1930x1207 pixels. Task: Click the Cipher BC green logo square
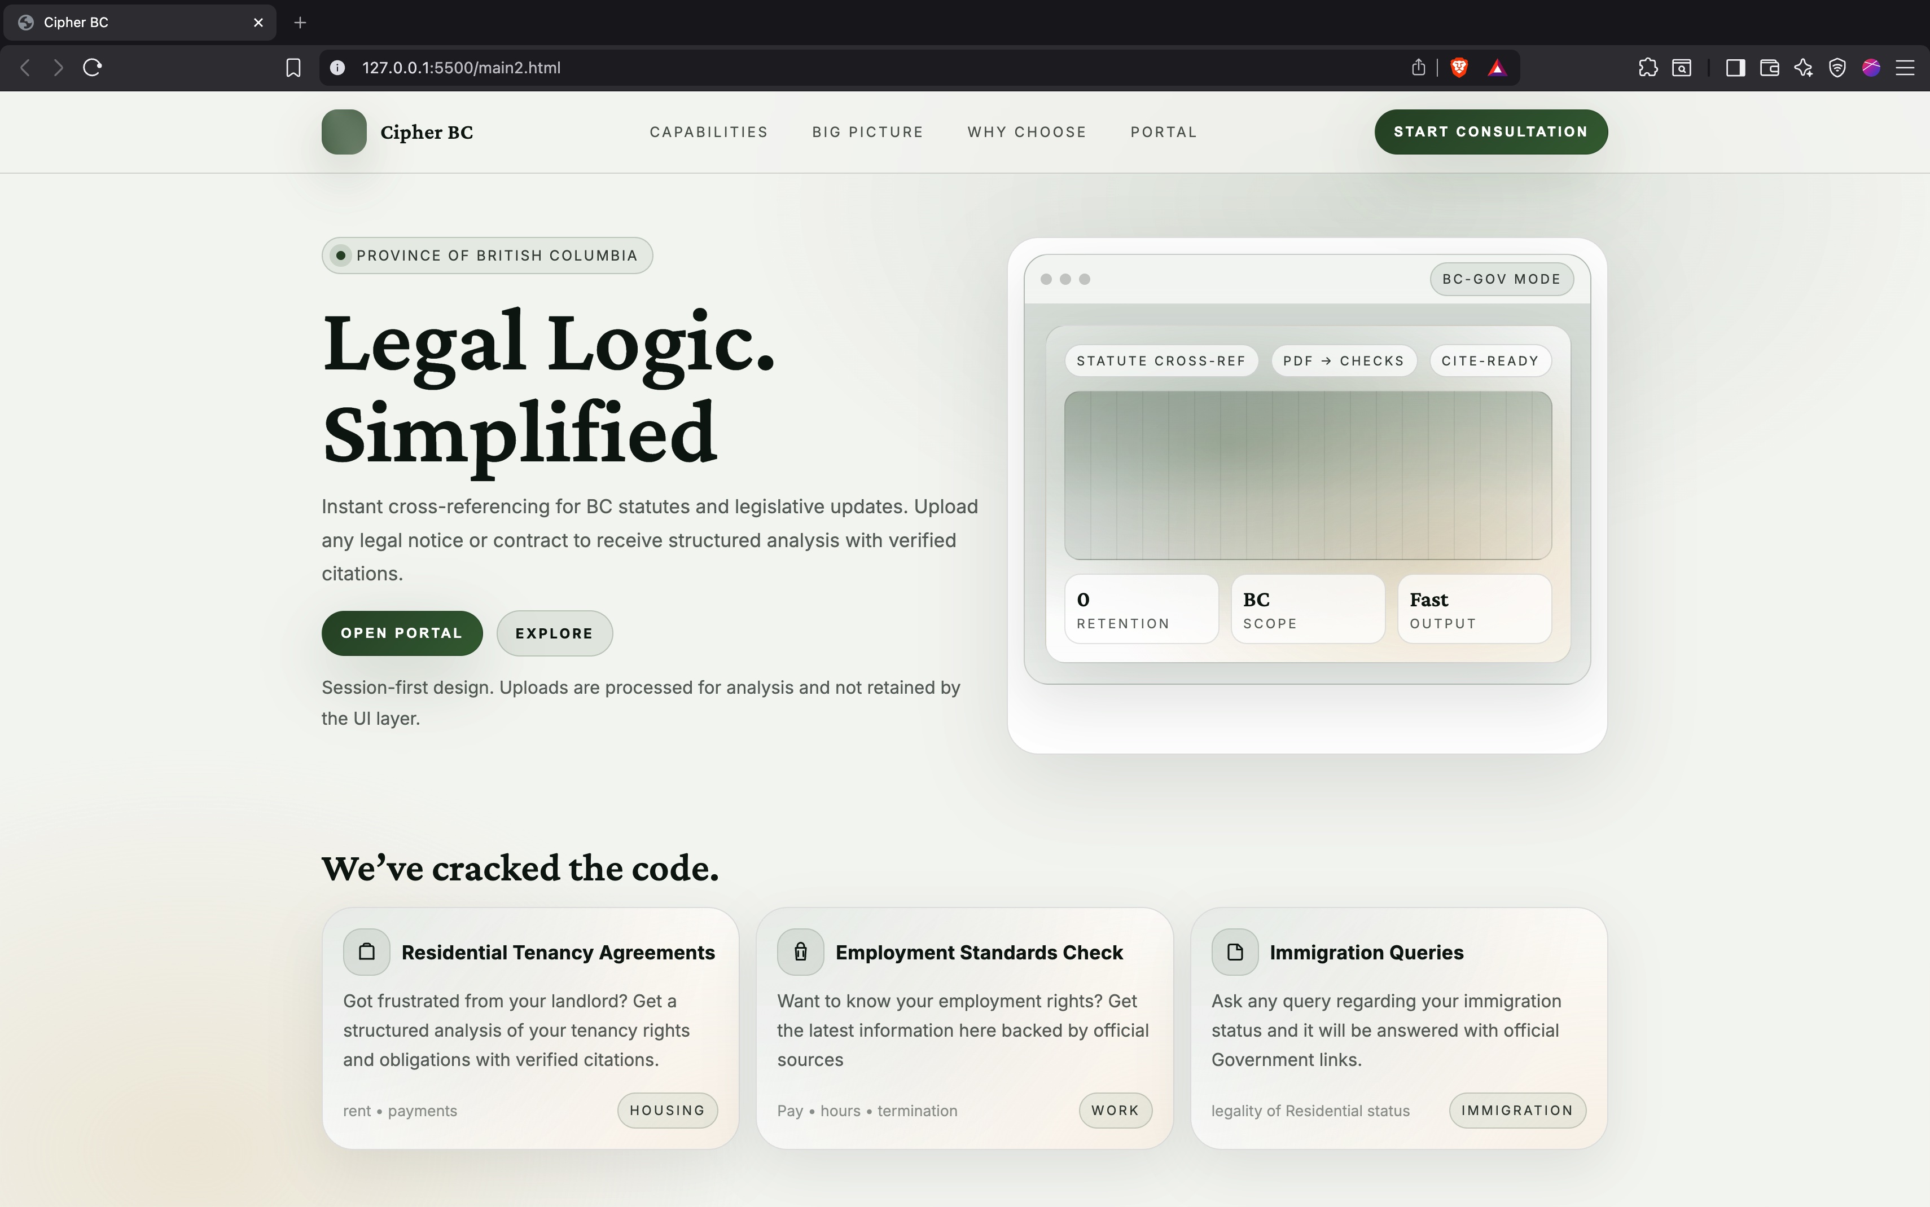(343, 132)
